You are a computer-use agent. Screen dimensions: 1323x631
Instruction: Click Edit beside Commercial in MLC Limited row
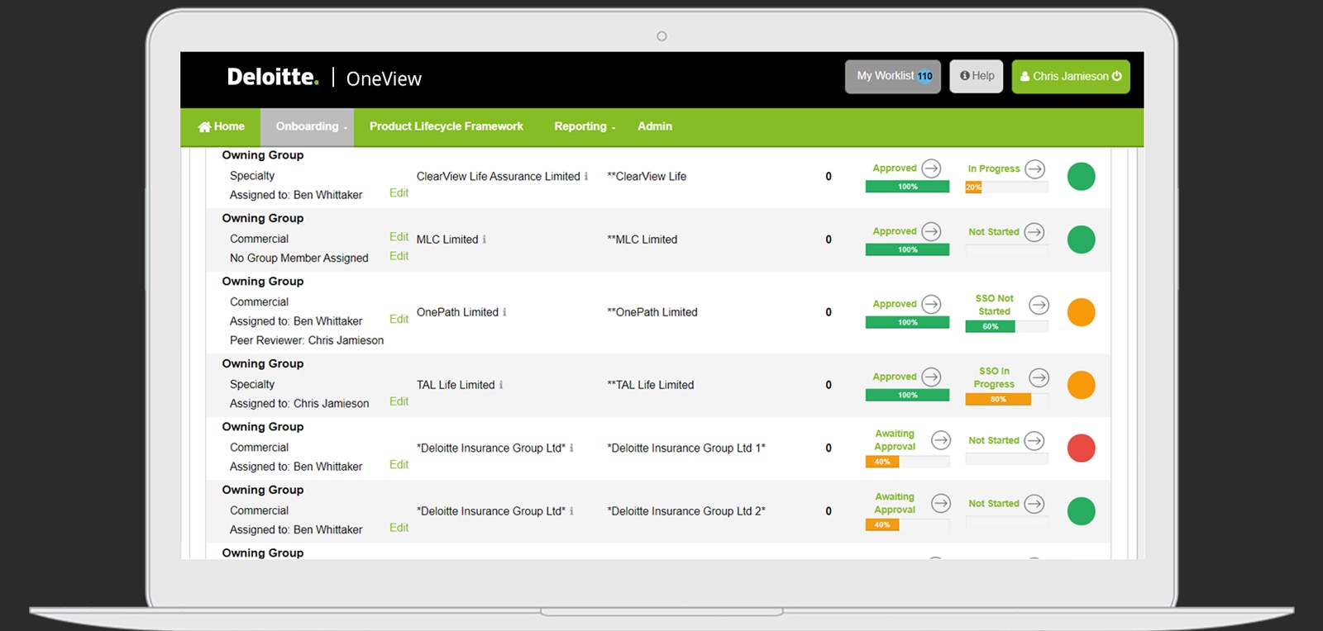pyautogui.click(x=399, y=236)
